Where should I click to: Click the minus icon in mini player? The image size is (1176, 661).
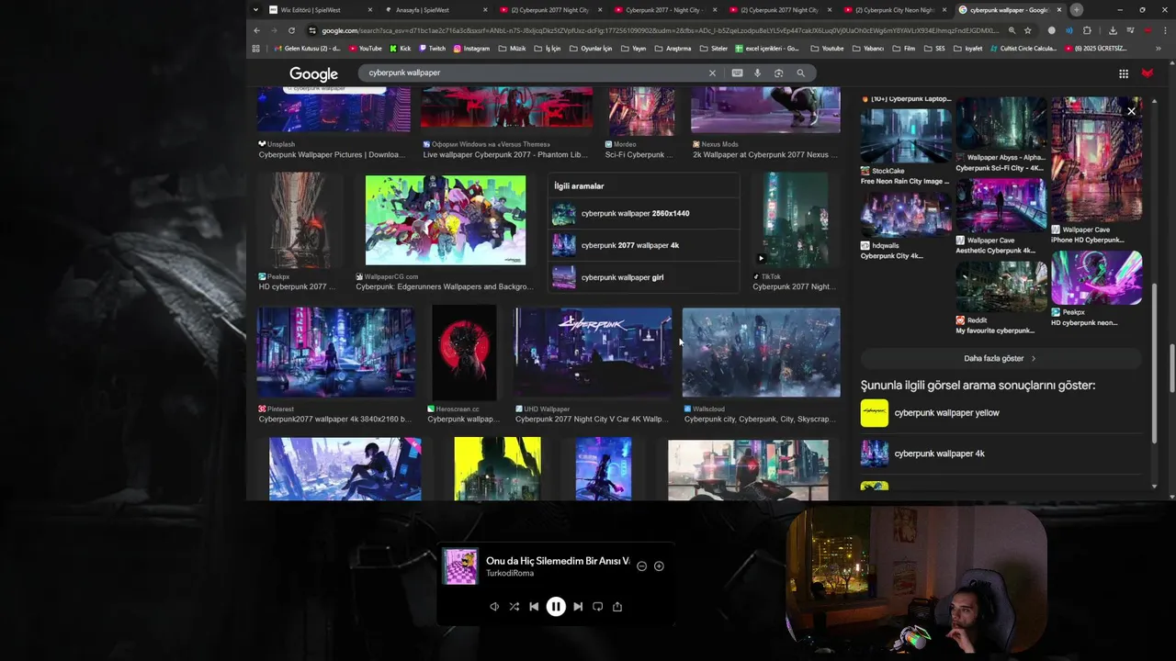click(x=641, y=566)
